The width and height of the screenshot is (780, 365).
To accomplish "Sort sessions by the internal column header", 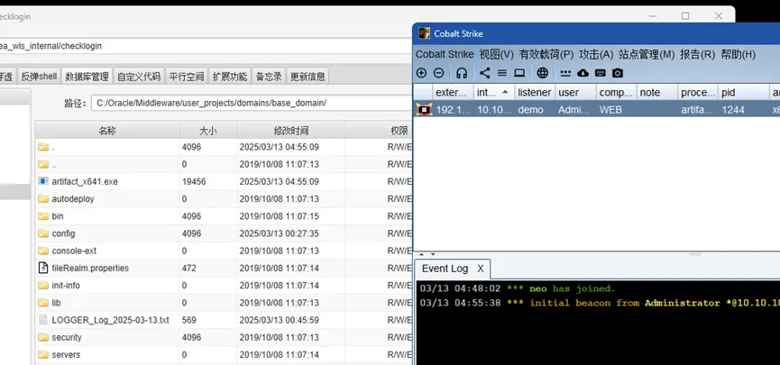I will (488, 92).
